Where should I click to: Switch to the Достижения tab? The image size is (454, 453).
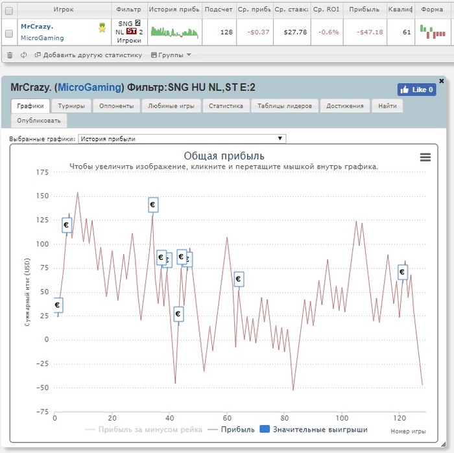[345, 106]
